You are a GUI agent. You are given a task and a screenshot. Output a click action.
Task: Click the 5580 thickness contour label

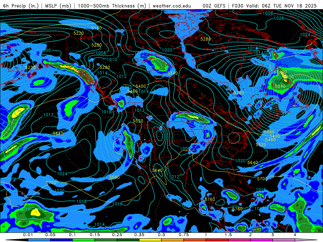click(x=115, y=177)
